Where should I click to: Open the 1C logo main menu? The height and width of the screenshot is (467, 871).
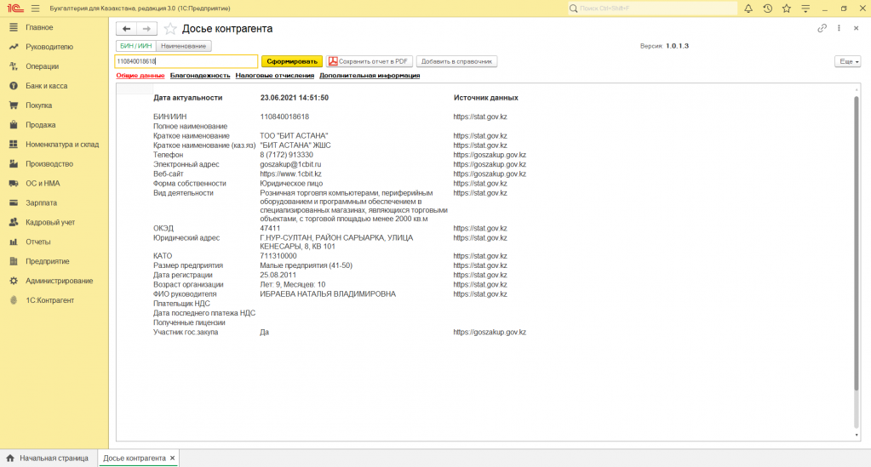[14, 9]
